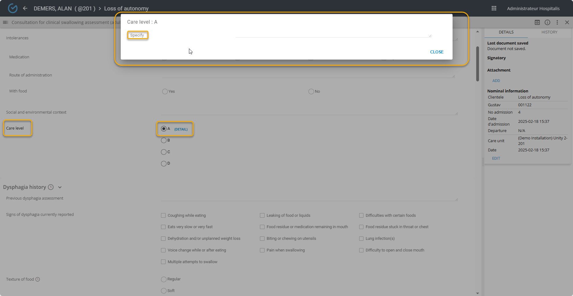Click the Specify text field in dialog
The image size is (573, 296).
point(333,34)
